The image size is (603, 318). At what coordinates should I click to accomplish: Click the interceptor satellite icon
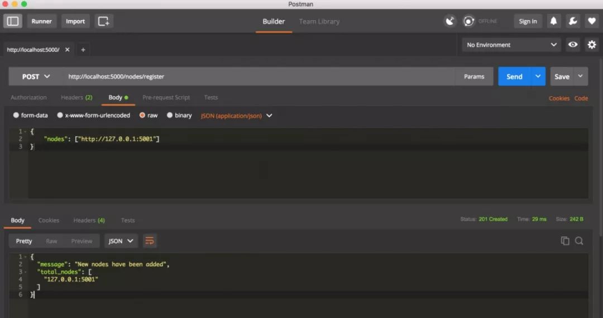(x=449, y=21)
